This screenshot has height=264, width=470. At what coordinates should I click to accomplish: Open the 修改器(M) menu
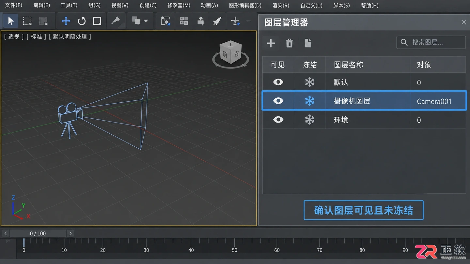click(179, 6)
